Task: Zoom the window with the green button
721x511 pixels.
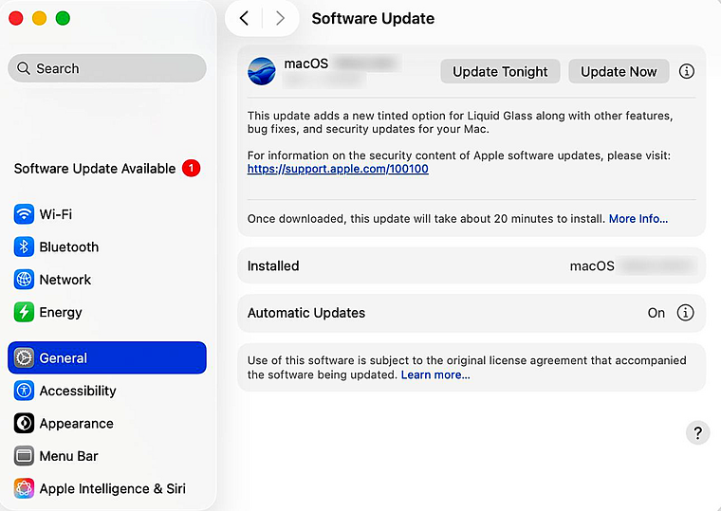Action: click(x=63, y=18)
